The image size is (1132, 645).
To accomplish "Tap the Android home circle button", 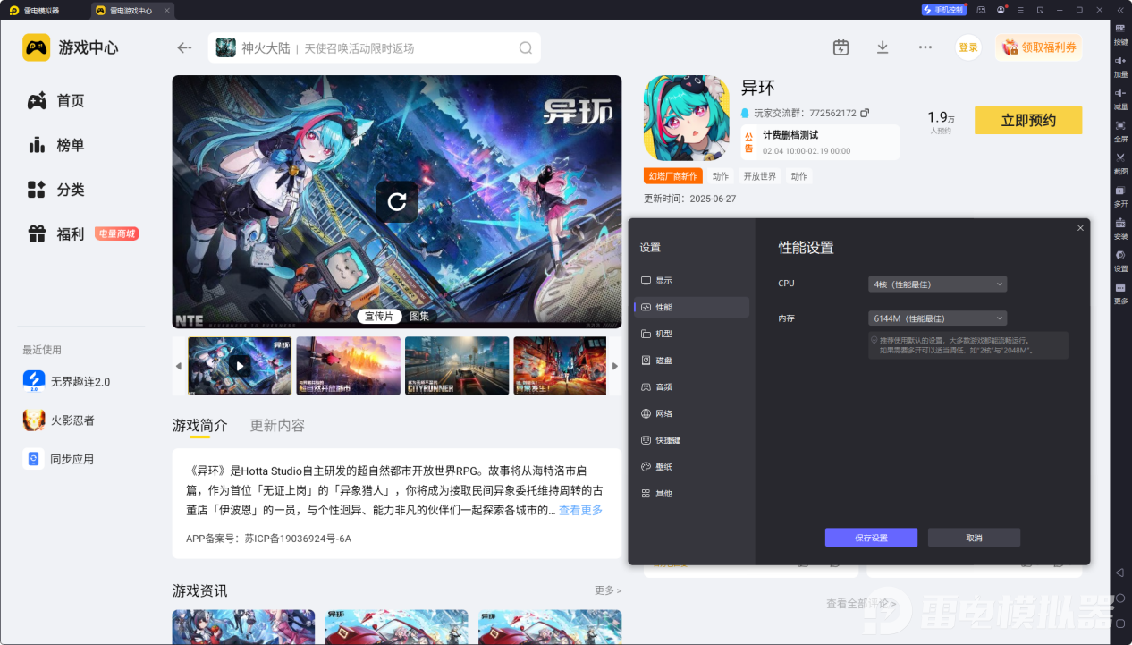I will pos(1120,598).
